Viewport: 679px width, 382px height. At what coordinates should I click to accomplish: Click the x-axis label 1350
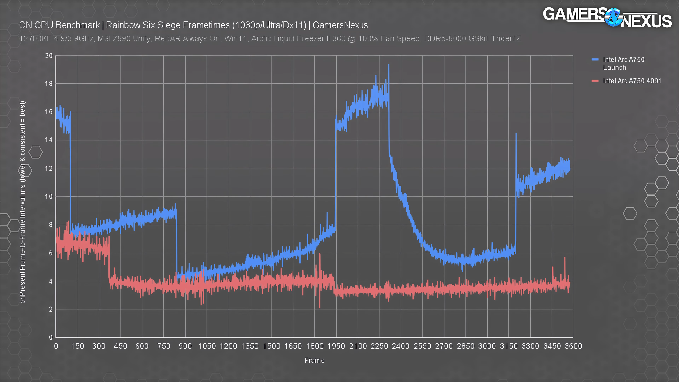tap(250, 346)
